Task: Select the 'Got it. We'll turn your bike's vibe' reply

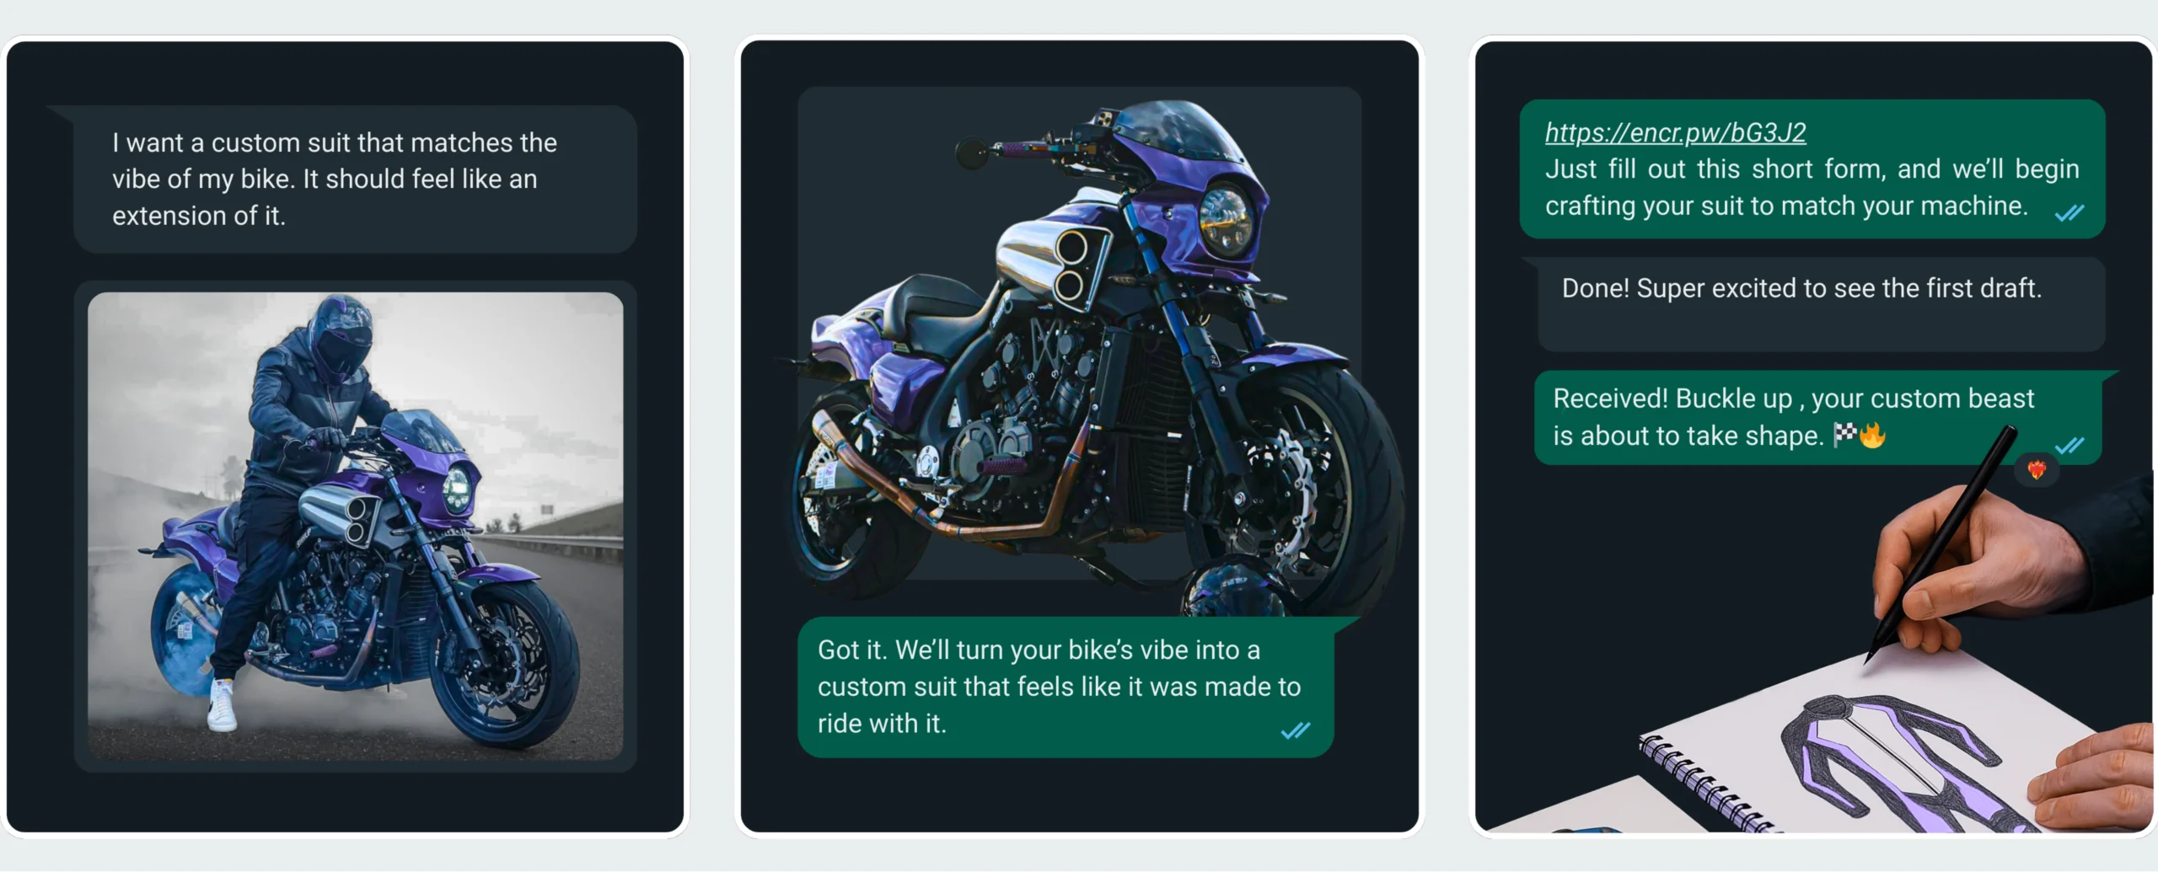Action: coord(1066,687)
